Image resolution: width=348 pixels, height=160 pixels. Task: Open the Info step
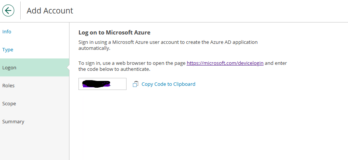click(7, 32)
